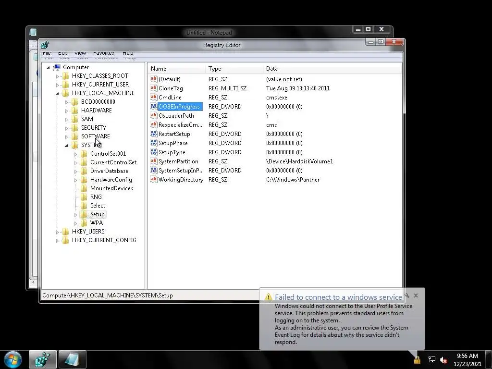Expand the BCD00000000 key arrow
The width and height of the screenshot is (492, 369).
66,102
